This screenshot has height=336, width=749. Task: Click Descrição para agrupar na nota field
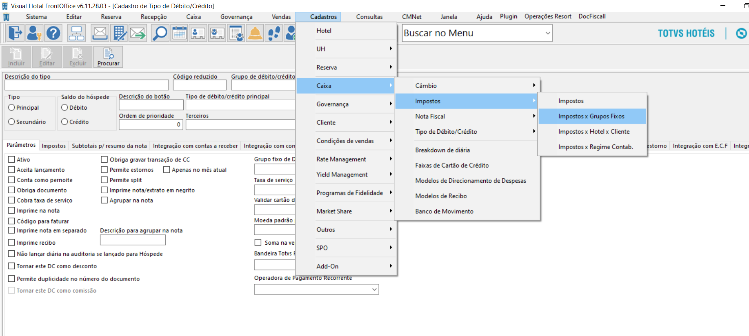[133, 240]
